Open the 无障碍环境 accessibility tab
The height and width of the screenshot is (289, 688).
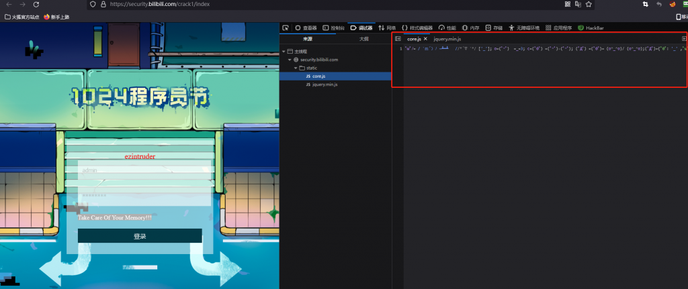point(524,27)
